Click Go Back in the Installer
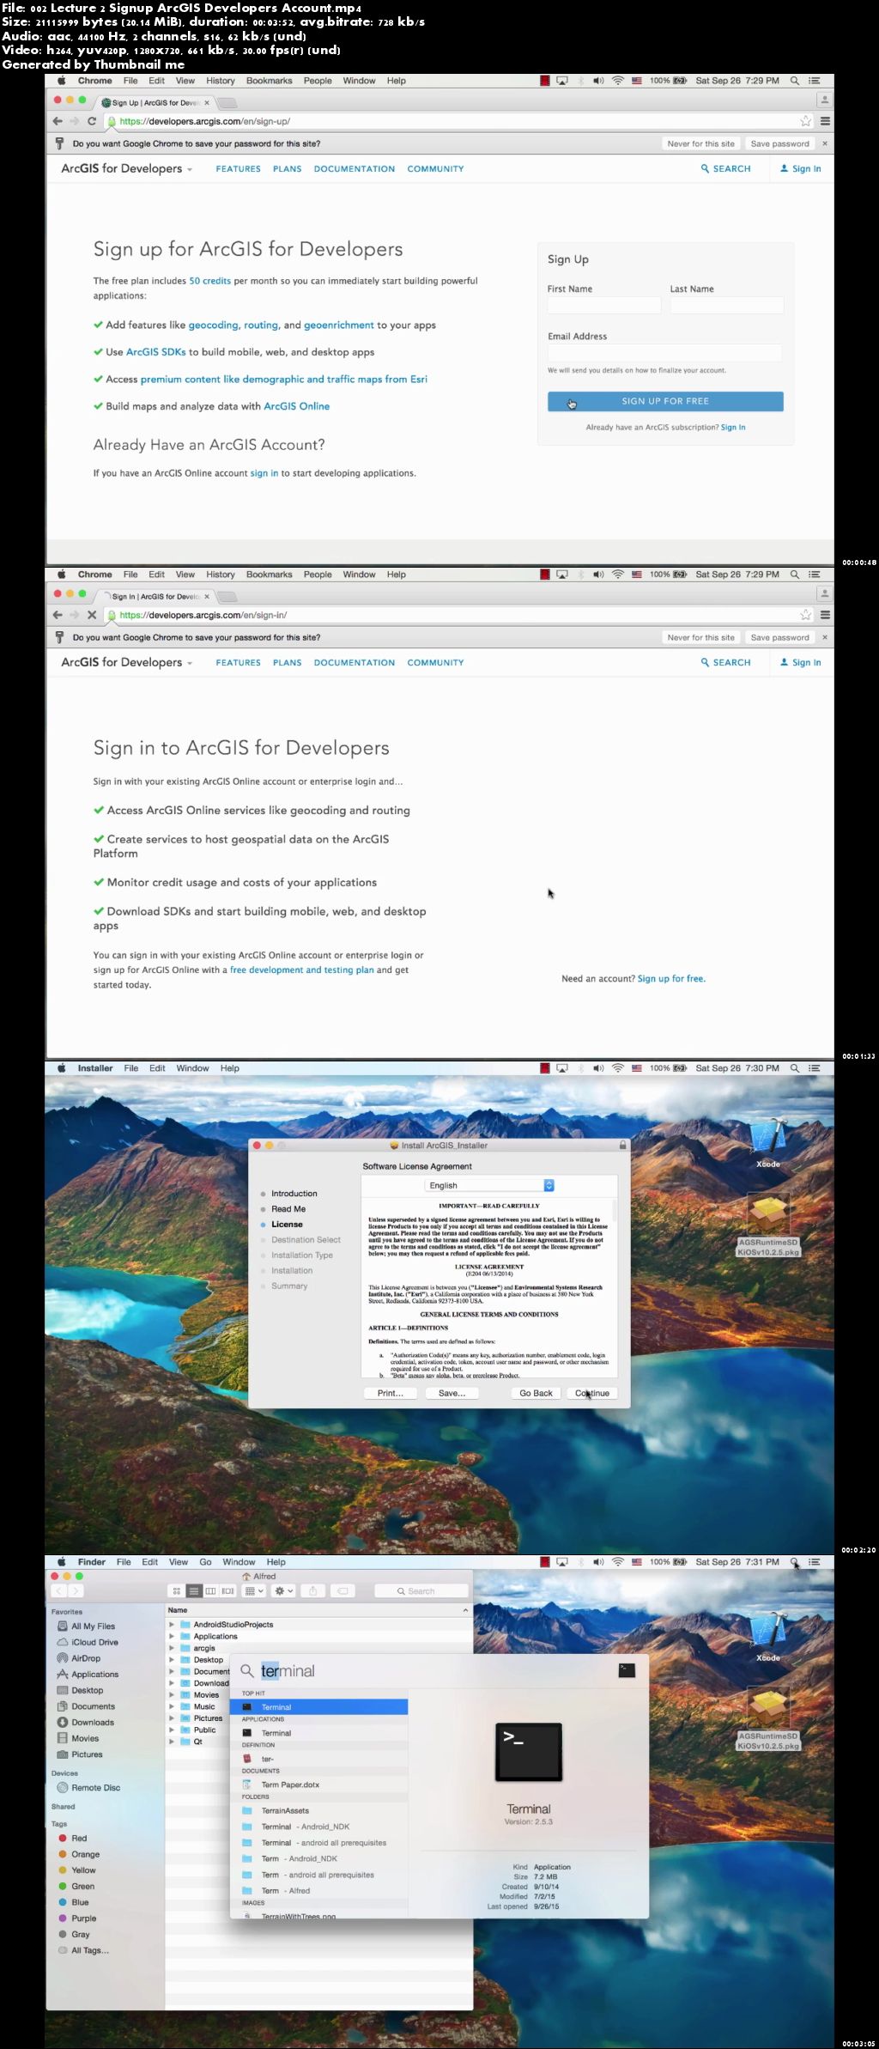The height and width of the screenshot is (2049, 879). tap(536, 1393)
